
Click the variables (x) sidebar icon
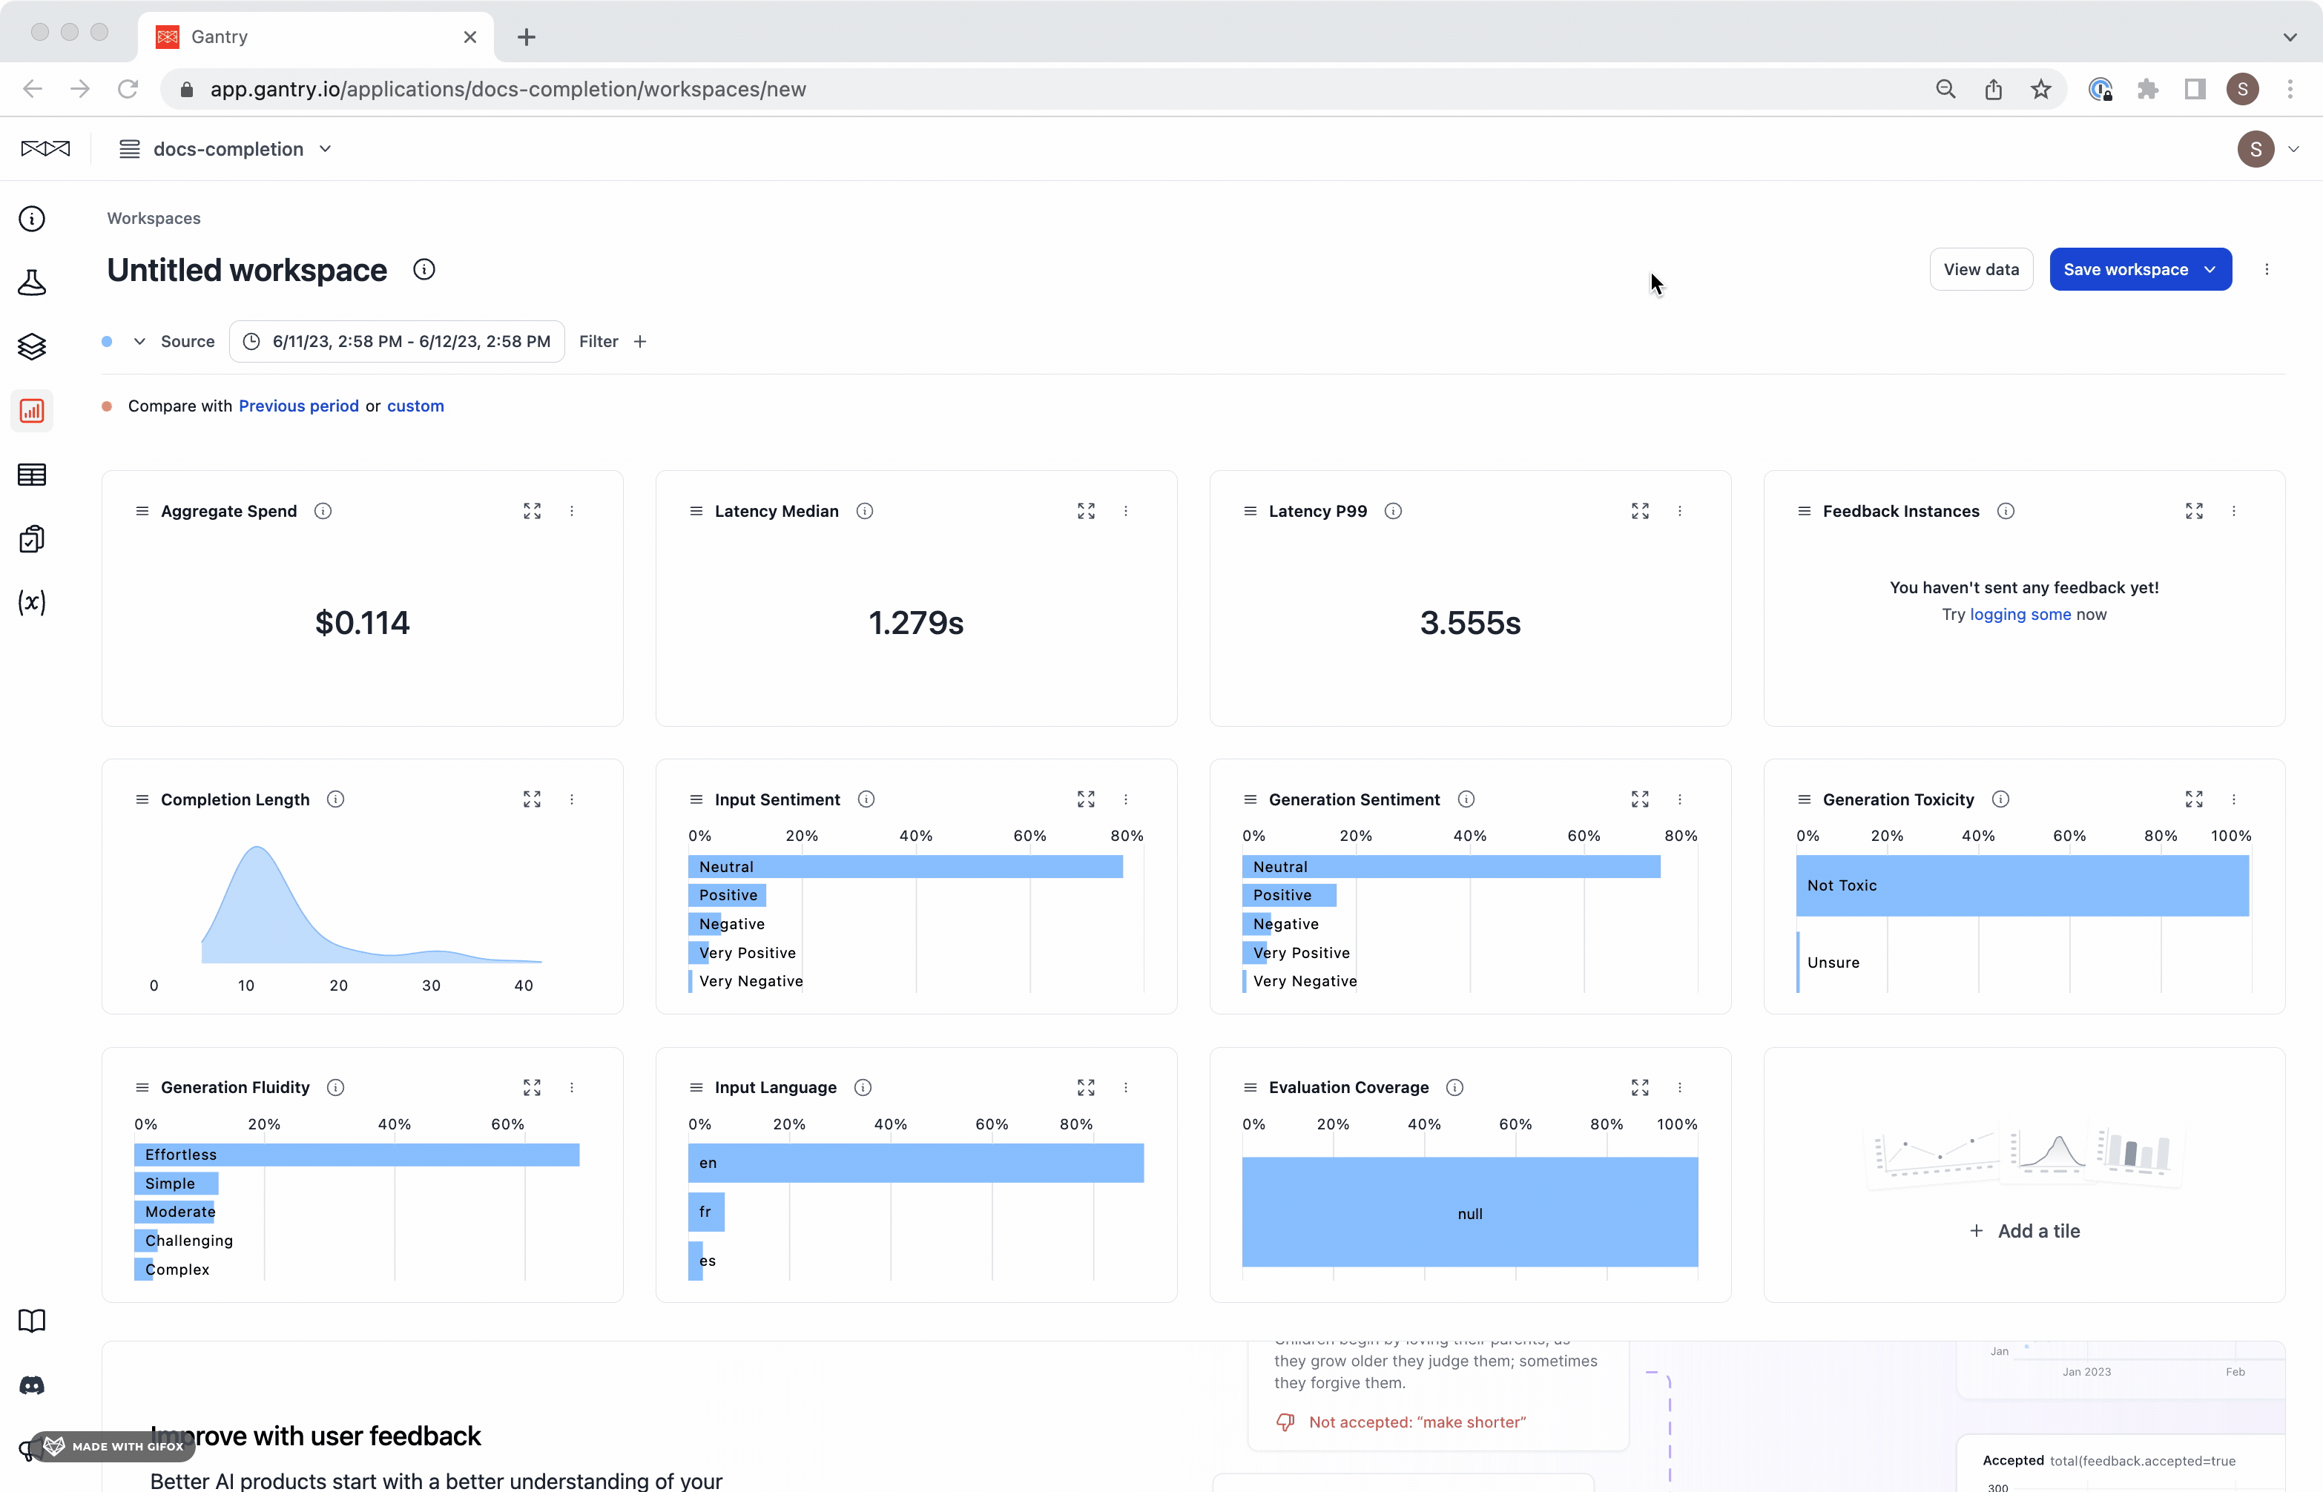[x=32, y=601]
